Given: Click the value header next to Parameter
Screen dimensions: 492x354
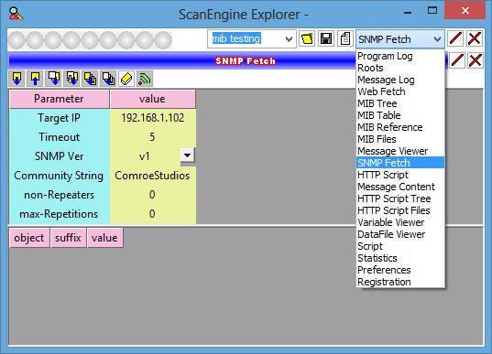Looking at the screenshot, I should 152,99.
